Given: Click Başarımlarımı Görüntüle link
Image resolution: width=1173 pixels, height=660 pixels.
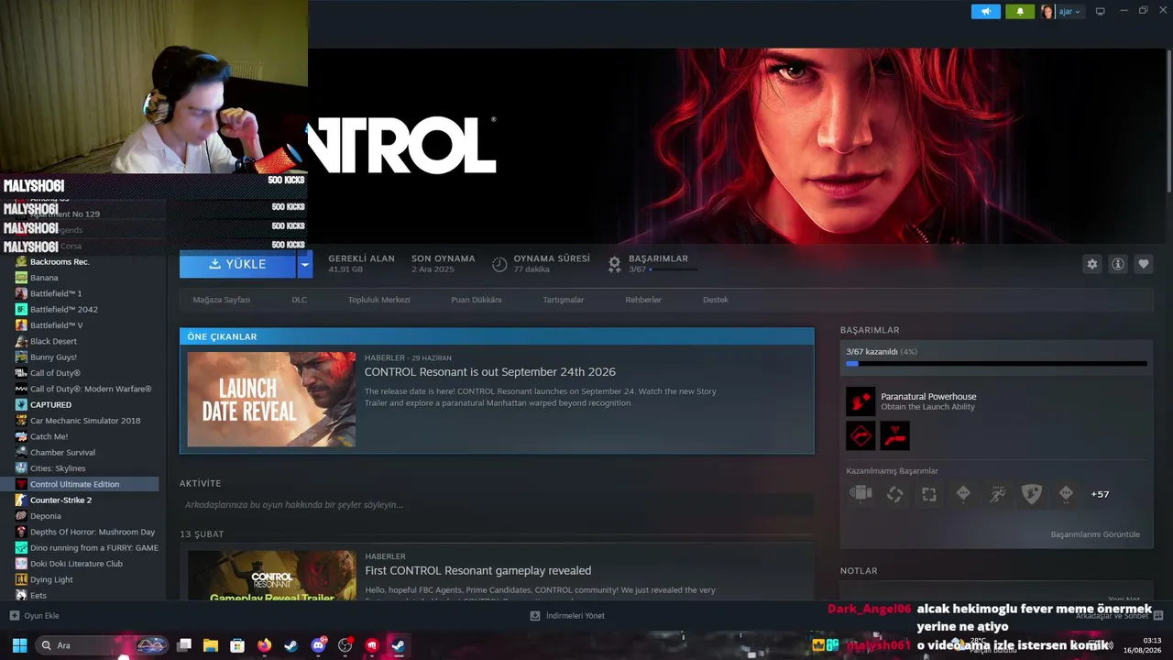Looking at the screenshot, I should [x=1095, y=534].
